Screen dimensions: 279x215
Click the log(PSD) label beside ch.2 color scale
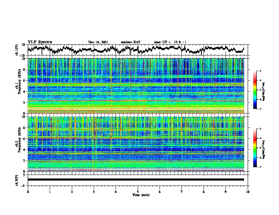click(263, 149)
